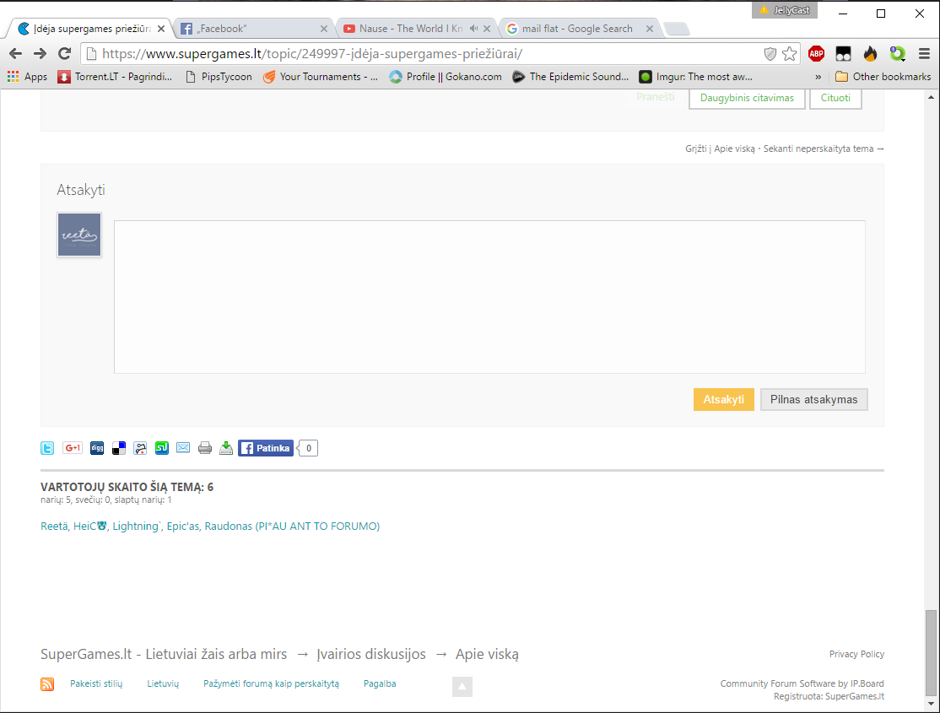This screenshot has height=713, width=940.
Task: Mute the Nause YouTube tab speaker icon
Action: point(473,28)
